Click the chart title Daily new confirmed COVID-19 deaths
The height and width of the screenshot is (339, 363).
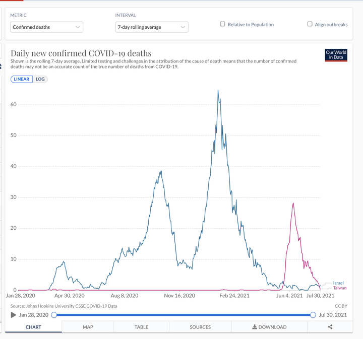[81, 53]
